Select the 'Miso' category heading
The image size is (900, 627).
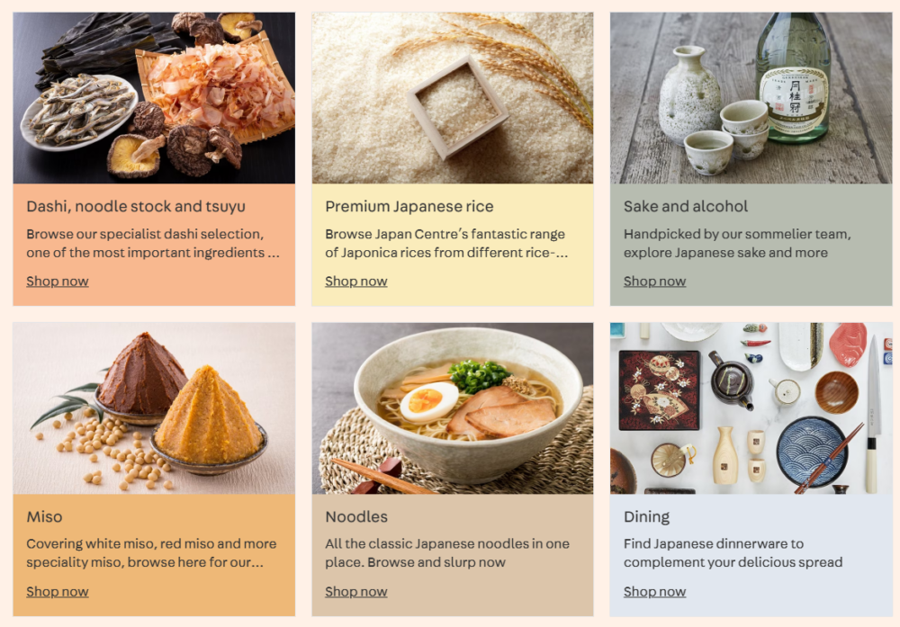(x=44, y=517)
